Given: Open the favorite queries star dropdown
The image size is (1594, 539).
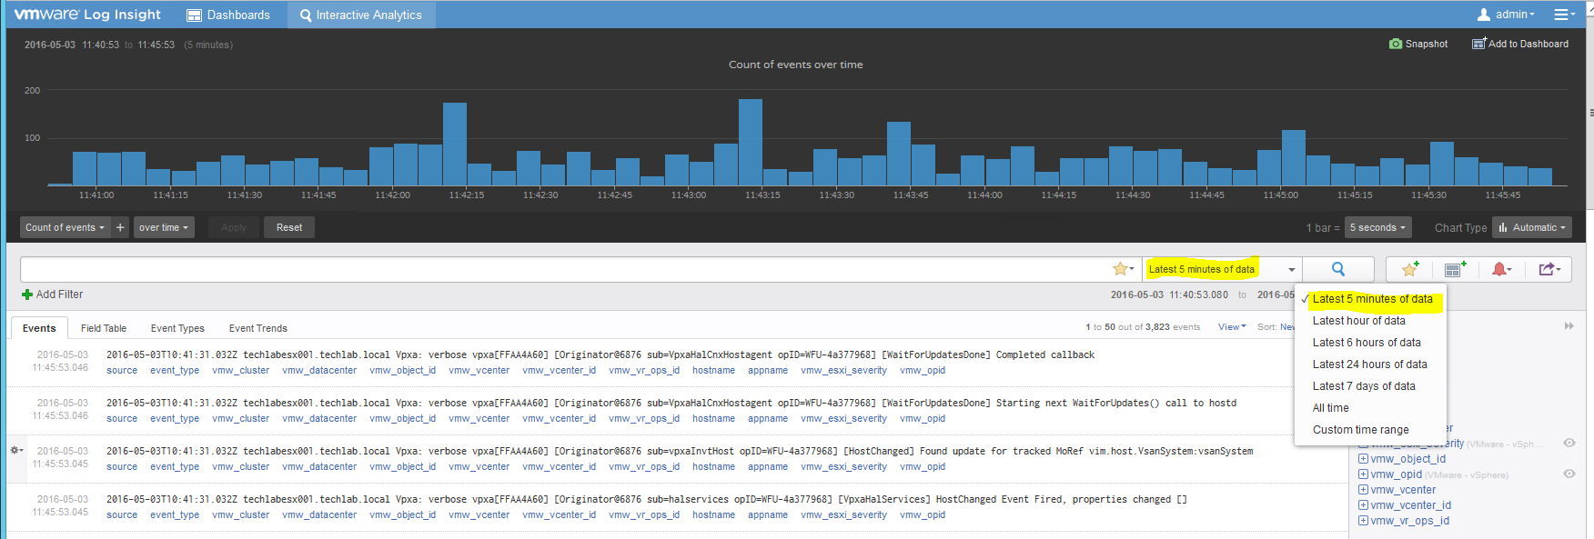Looking at the screenshot, I should pos(1123,269).
